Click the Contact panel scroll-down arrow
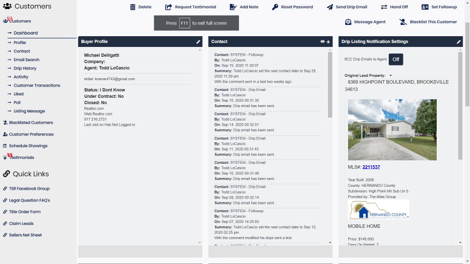Image resolution: width=470 pixels, height=264 pixels. tap(330, 242)
